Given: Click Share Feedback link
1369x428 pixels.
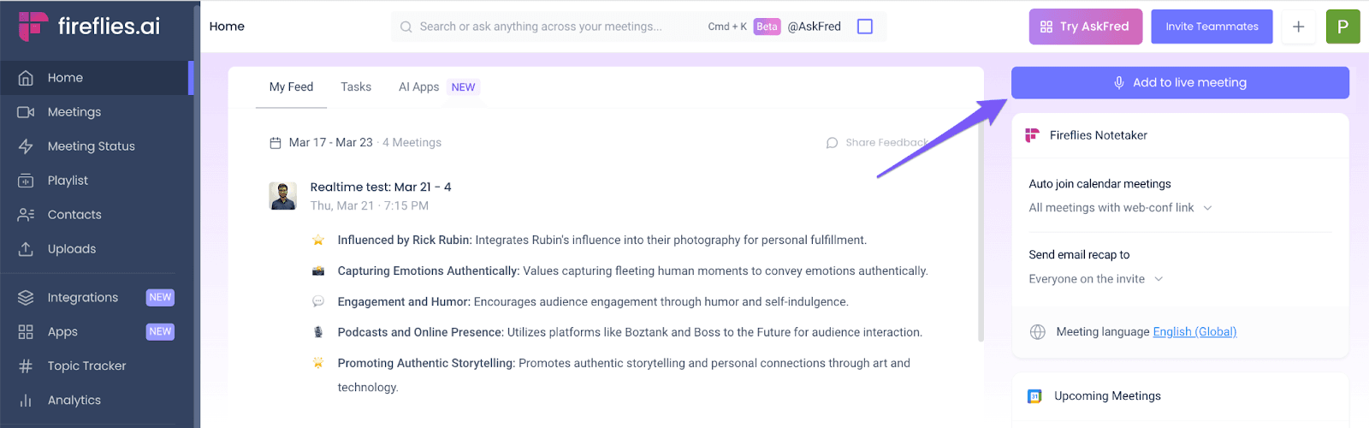Looking at the screenshot, I should coord(886,143).
